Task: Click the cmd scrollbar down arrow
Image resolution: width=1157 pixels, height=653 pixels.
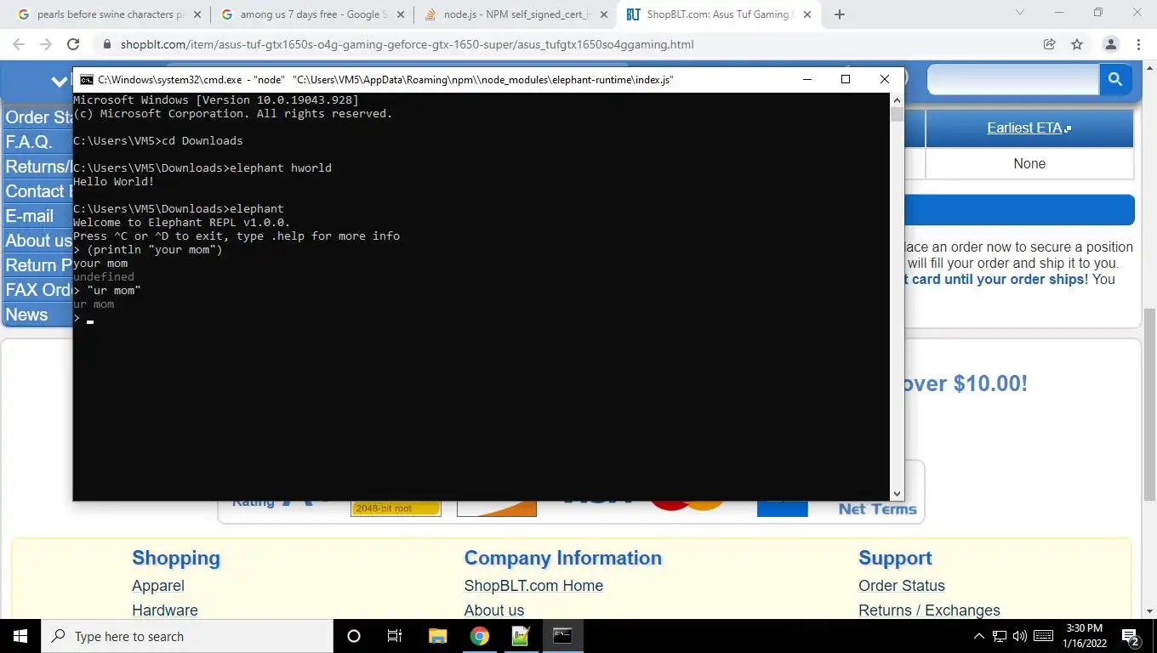Action: pyautogui.click(x=897, y=494)
